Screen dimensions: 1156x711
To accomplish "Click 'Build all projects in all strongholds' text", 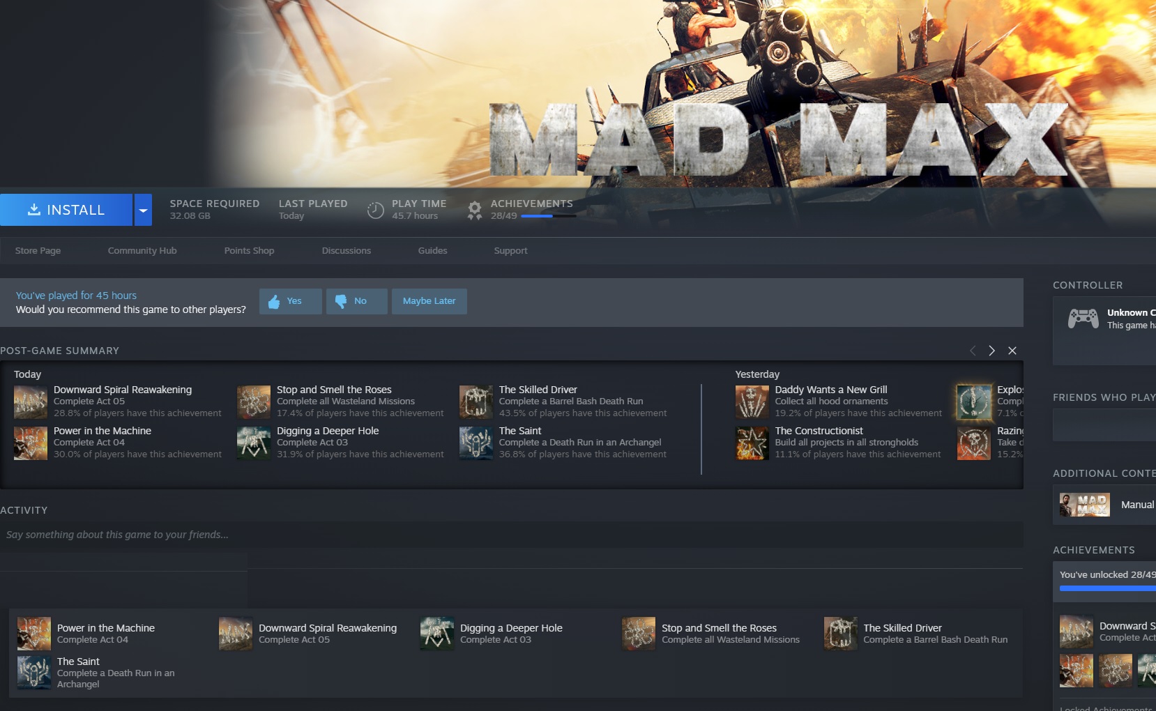I will (846, 442).
